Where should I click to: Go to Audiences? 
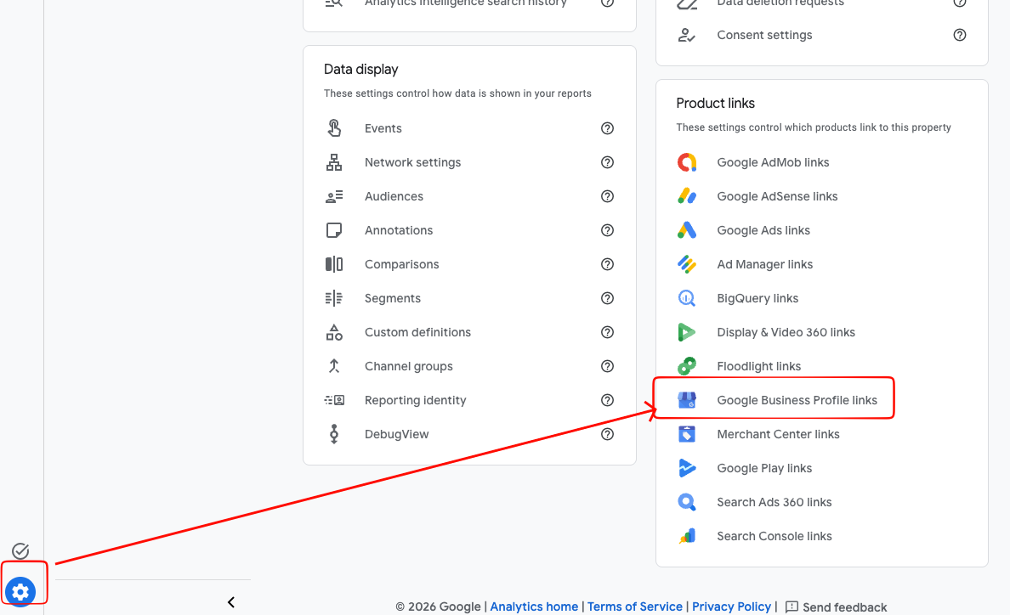(x=394, y=196)
